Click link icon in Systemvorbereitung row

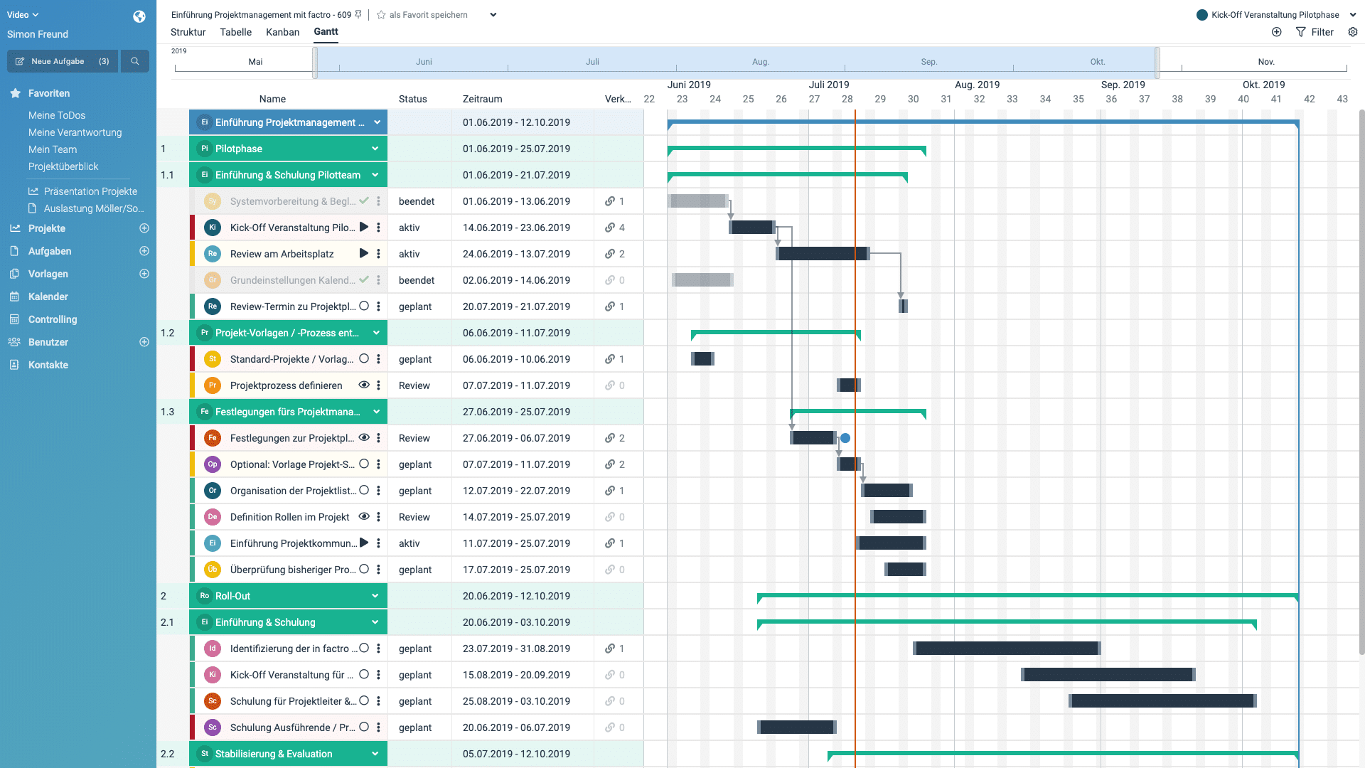click(x=610, y=201)
